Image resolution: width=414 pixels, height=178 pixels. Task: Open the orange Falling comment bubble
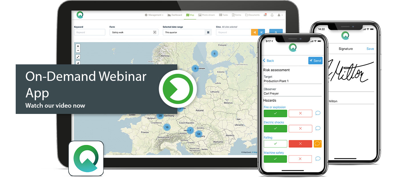[x=317, y=144]
